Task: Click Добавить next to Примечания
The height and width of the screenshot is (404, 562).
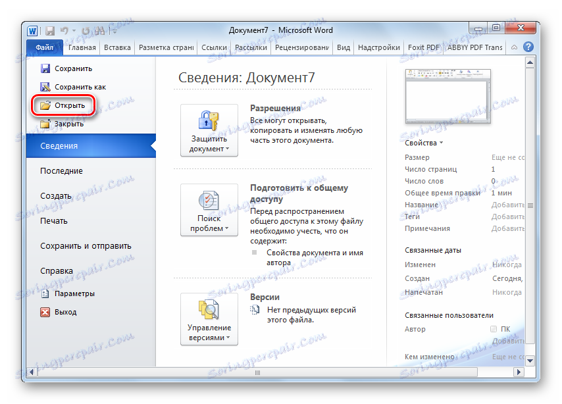Action: tap(508, 228)
